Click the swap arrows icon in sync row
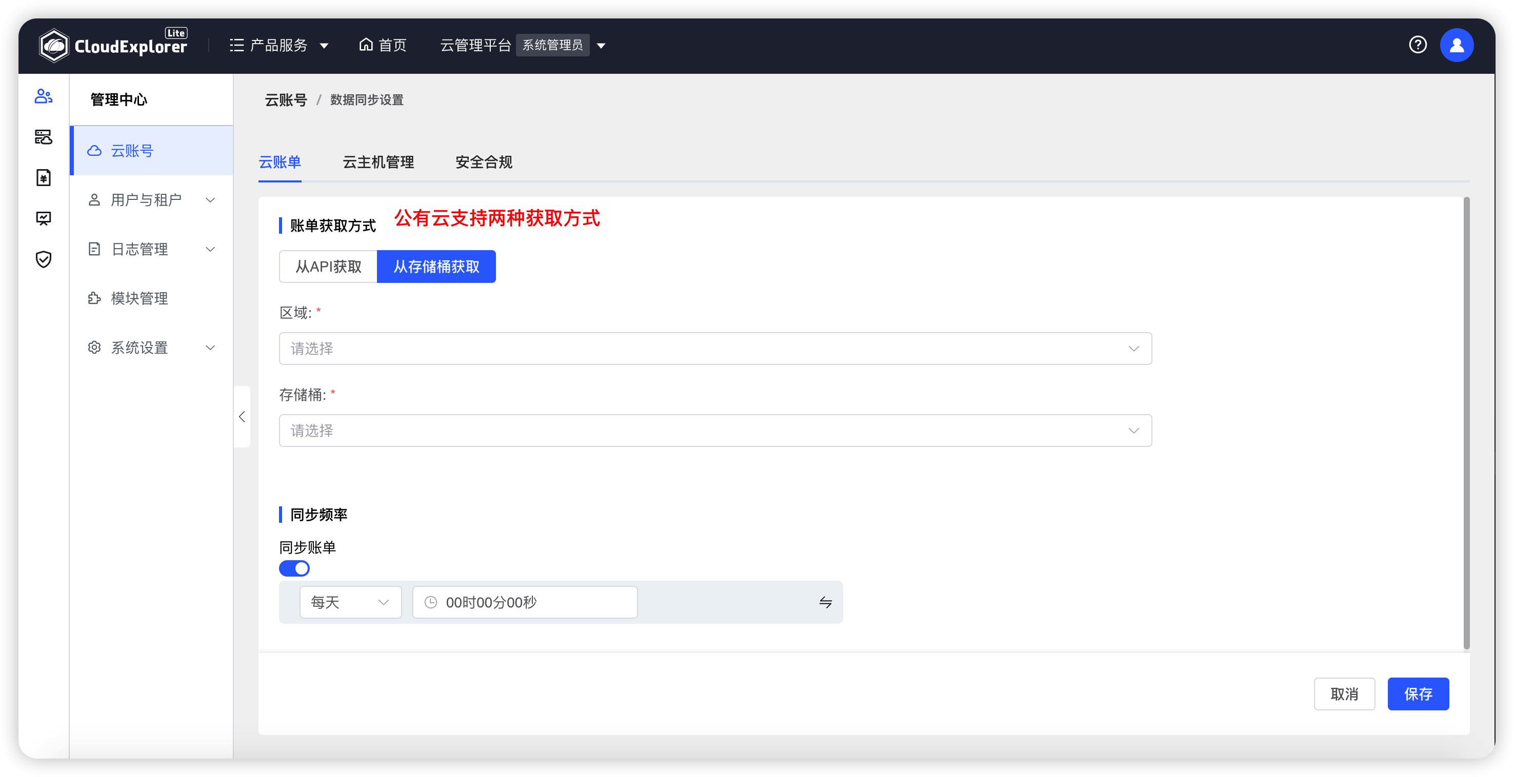 (x=825, y=602)
